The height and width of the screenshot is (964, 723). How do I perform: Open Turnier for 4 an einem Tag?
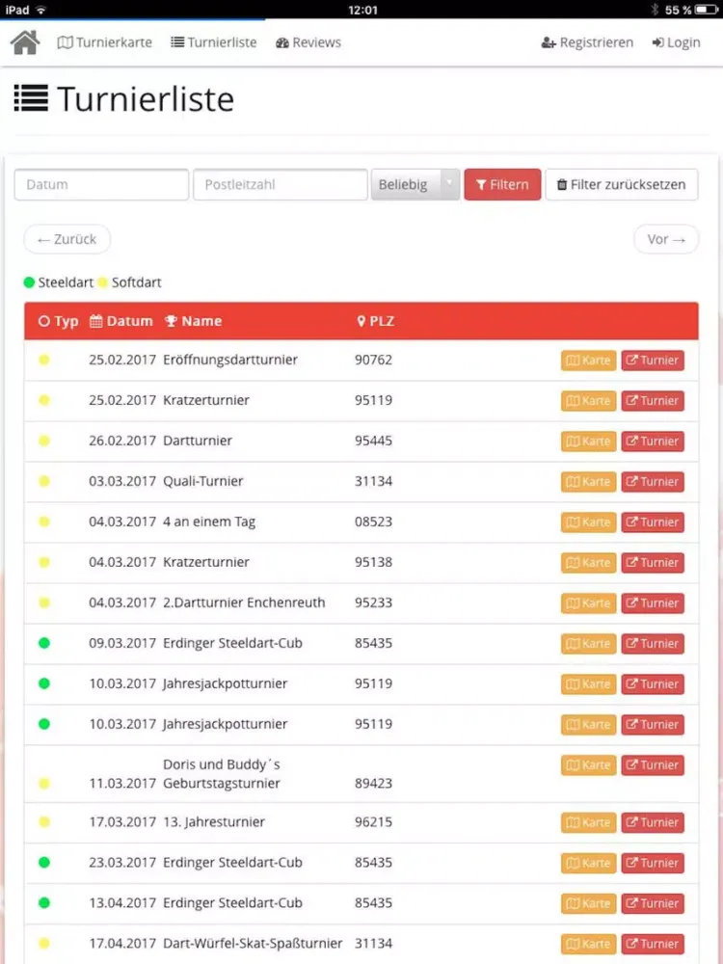653,522
